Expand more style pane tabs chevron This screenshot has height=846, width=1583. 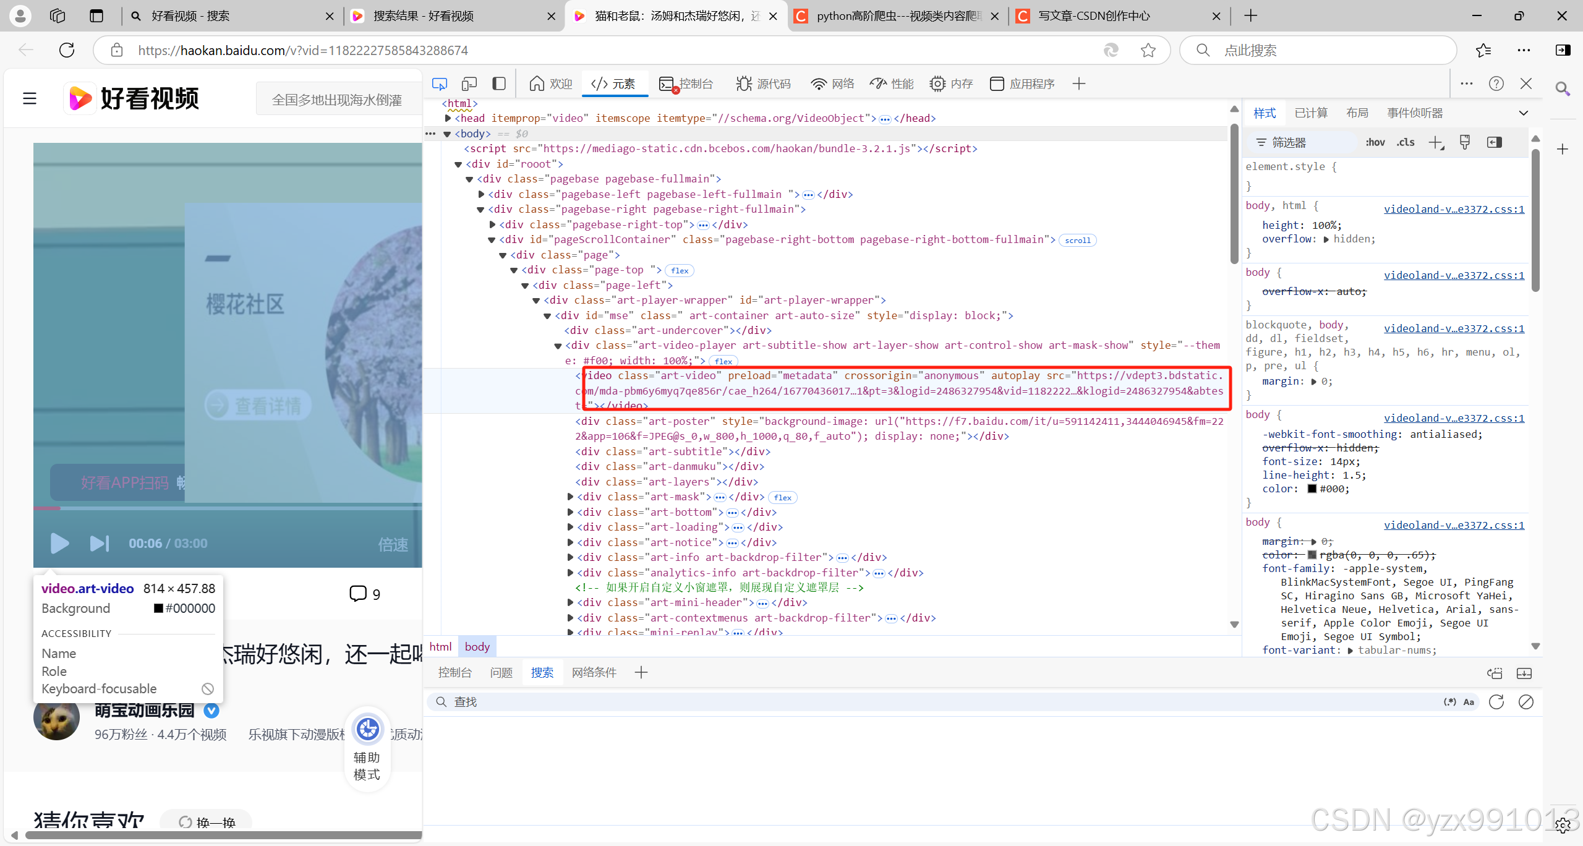click(x=1524, y=113)
